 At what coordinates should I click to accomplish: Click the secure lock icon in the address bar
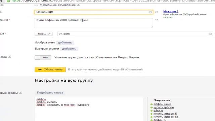click(x=8, y=1)
